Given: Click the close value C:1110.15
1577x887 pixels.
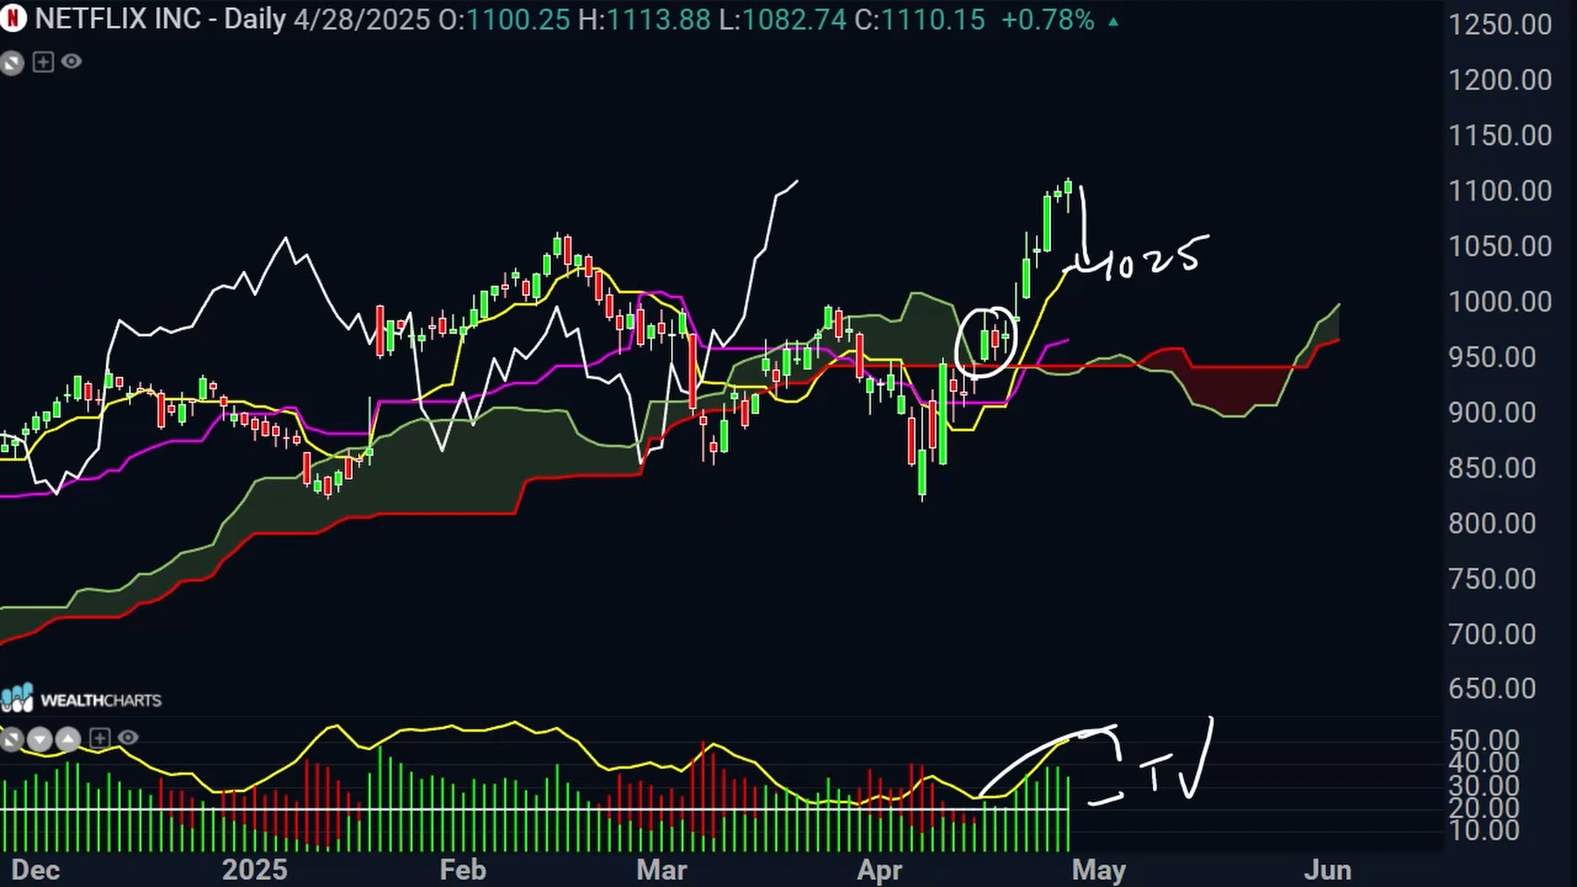Looking at the screenshot, I should click(x=920, y=19).
